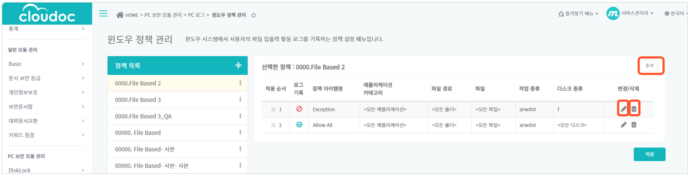Open options for 0000.File Based 2
This screenshot has width=691, height=176.
coord(240,83)
